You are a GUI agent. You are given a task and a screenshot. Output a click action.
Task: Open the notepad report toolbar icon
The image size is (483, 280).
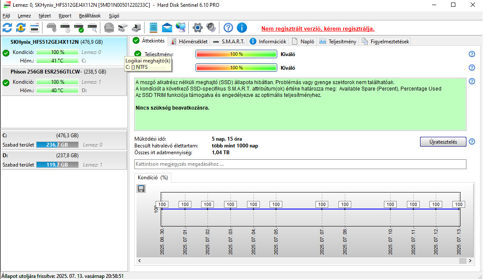tap(153, 28)
